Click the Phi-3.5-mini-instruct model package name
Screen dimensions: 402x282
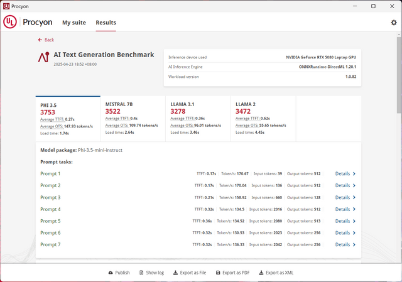pyautogui.click(x=100, y=150)
